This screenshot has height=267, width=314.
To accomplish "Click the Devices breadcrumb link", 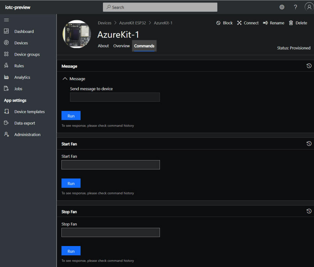I will pos(105,23).
